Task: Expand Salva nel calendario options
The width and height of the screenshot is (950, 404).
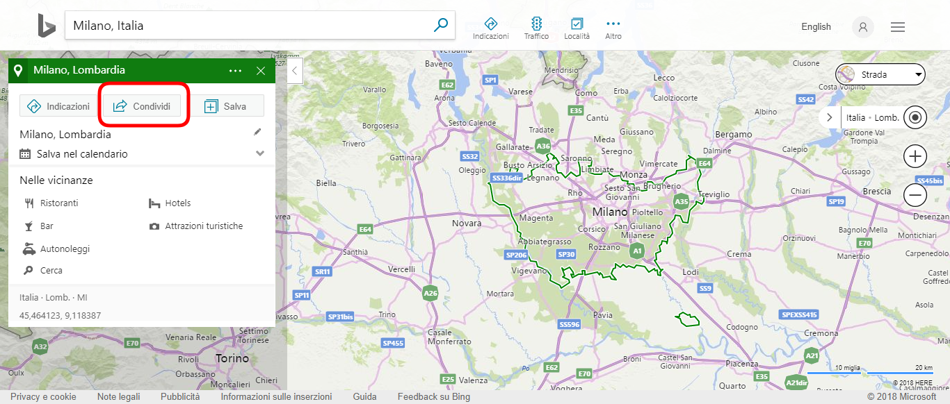Action: pyautogui.click(x=259, y=153)
